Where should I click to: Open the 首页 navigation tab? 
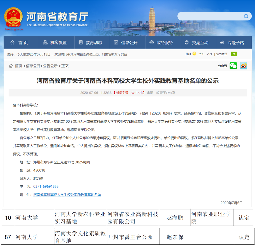[19, 42]
